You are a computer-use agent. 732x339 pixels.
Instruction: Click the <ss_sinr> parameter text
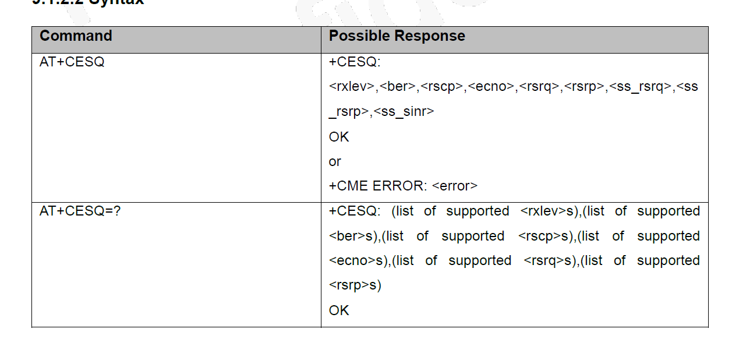pyautogui.click(x=404, y=111)
